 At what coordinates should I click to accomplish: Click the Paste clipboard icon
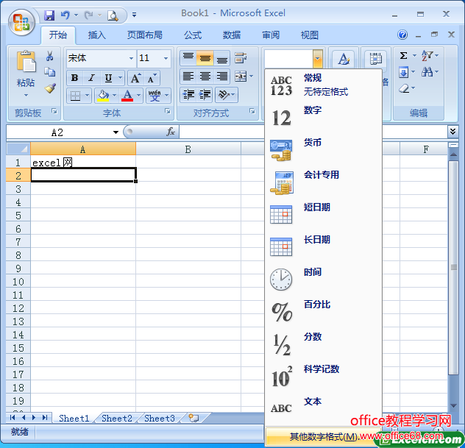[x=26, y=61]
